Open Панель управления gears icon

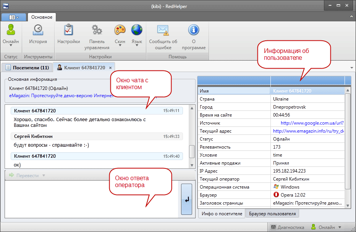pyautogui.click(x=97, y=30)
